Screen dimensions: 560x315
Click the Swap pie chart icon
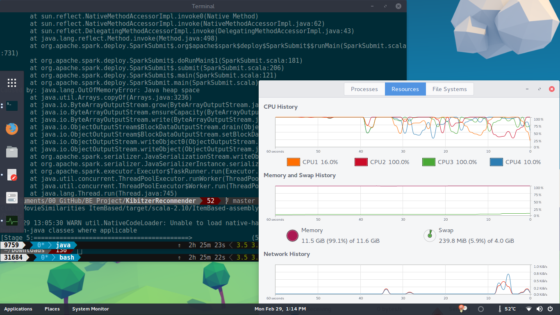click(x=430, y=235)
